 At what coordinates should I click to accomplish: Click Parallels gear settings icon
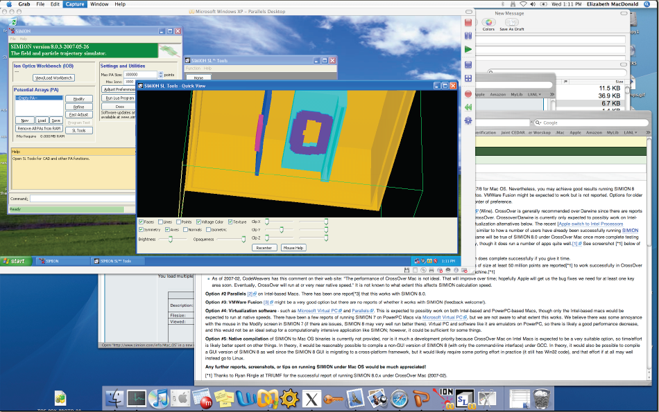tap(468, 121)
